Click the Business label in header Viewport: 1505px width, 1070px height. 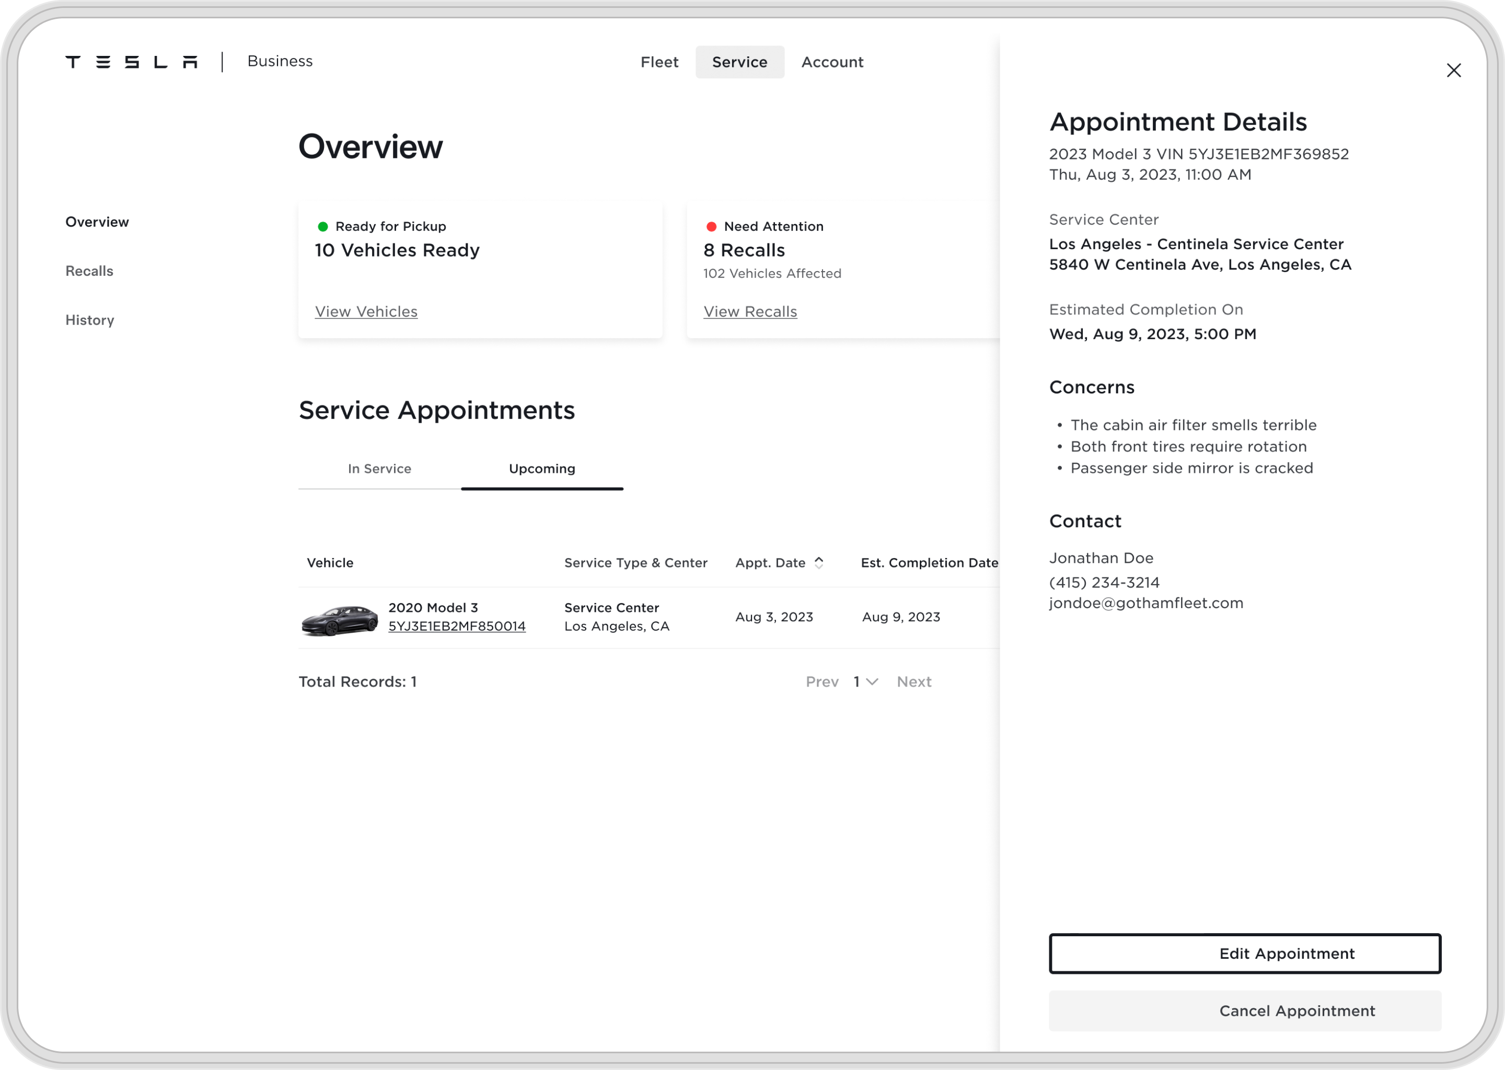[x=280, y=61]
